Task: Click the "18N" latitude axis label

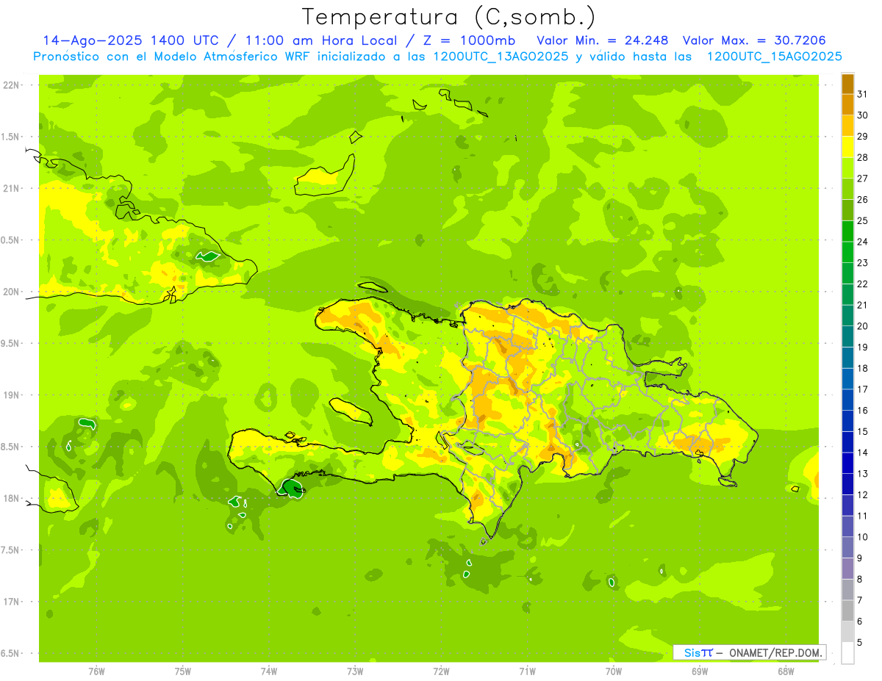Action: (x=10, y=498)
